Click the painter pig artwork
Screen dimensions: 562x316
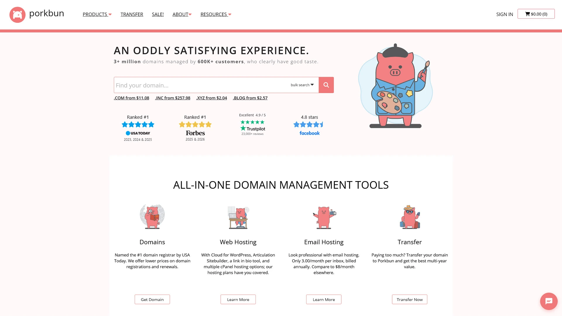click(395, 85)
